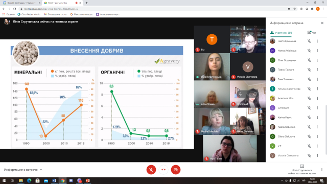The image size is (327, 184).
Task: Click mute icon for Olena Gafurova in list
Action: point(309,136)
